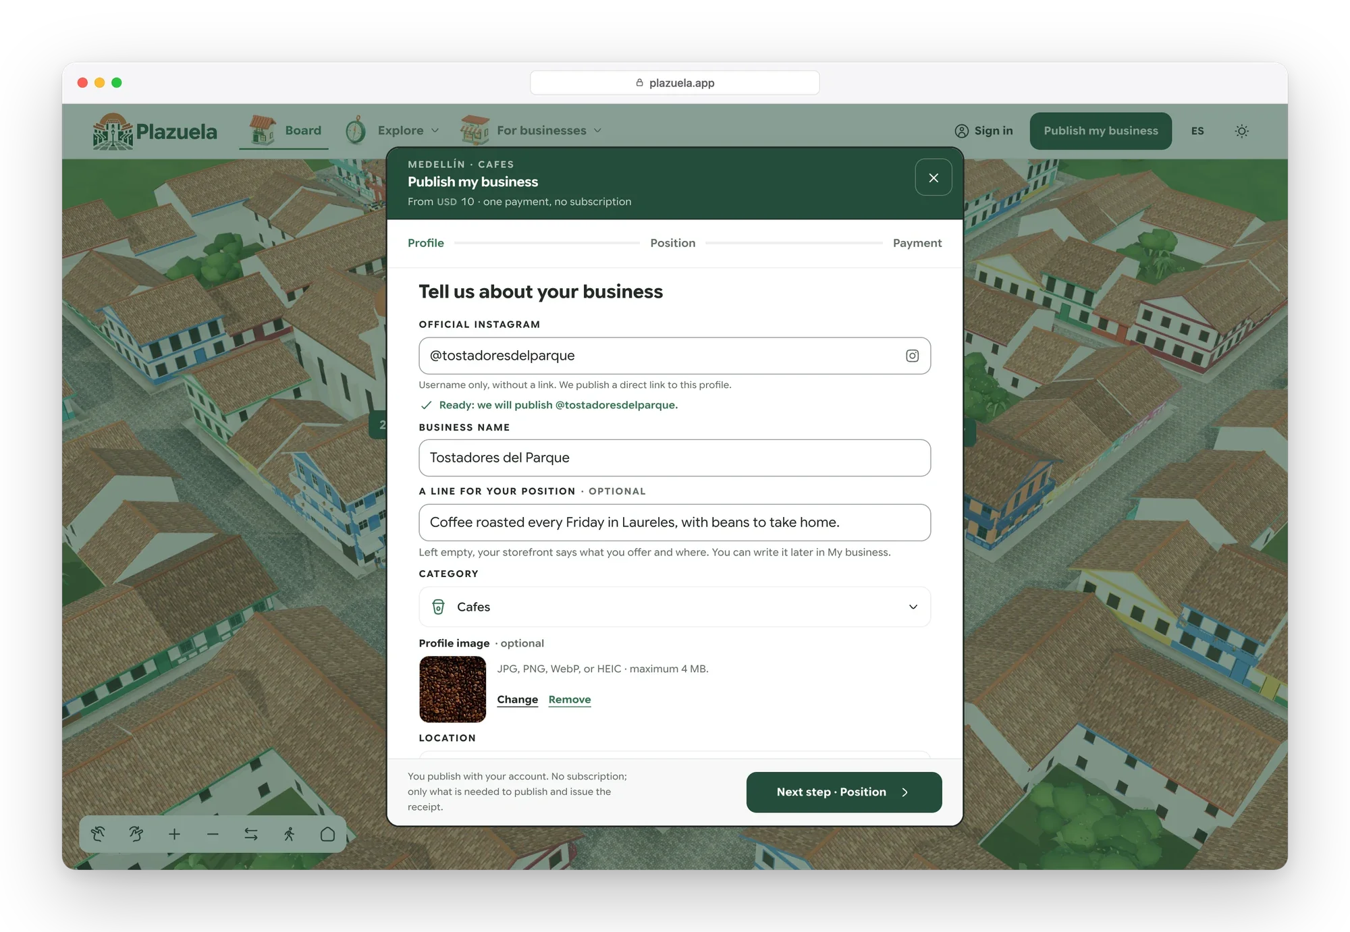Screen dimensions: 1350x932
Task: Click the compass icon beside Explore
Action: pos(356,130)
